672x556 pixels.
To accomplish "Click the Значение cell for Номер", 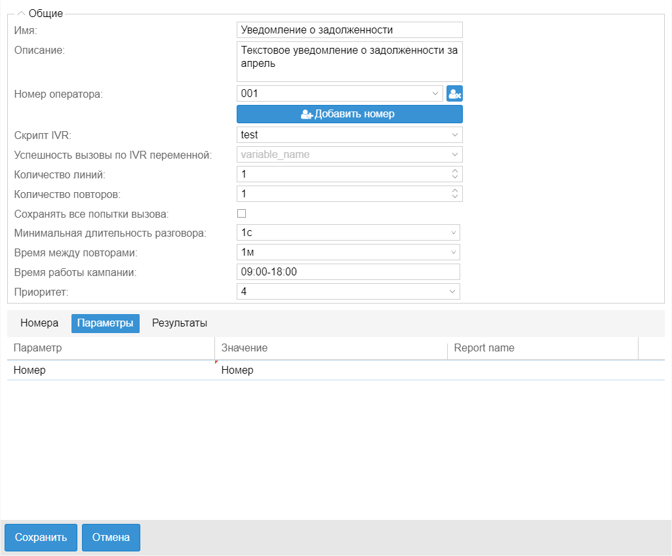I will 330,370.
